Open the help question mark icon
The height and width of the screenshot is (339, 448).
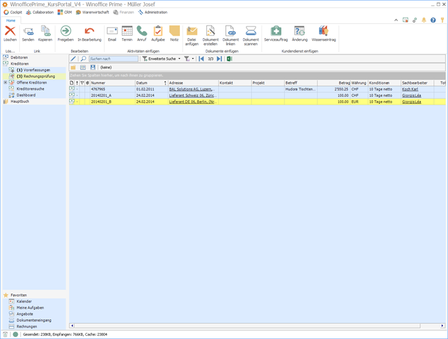[433, 20]
